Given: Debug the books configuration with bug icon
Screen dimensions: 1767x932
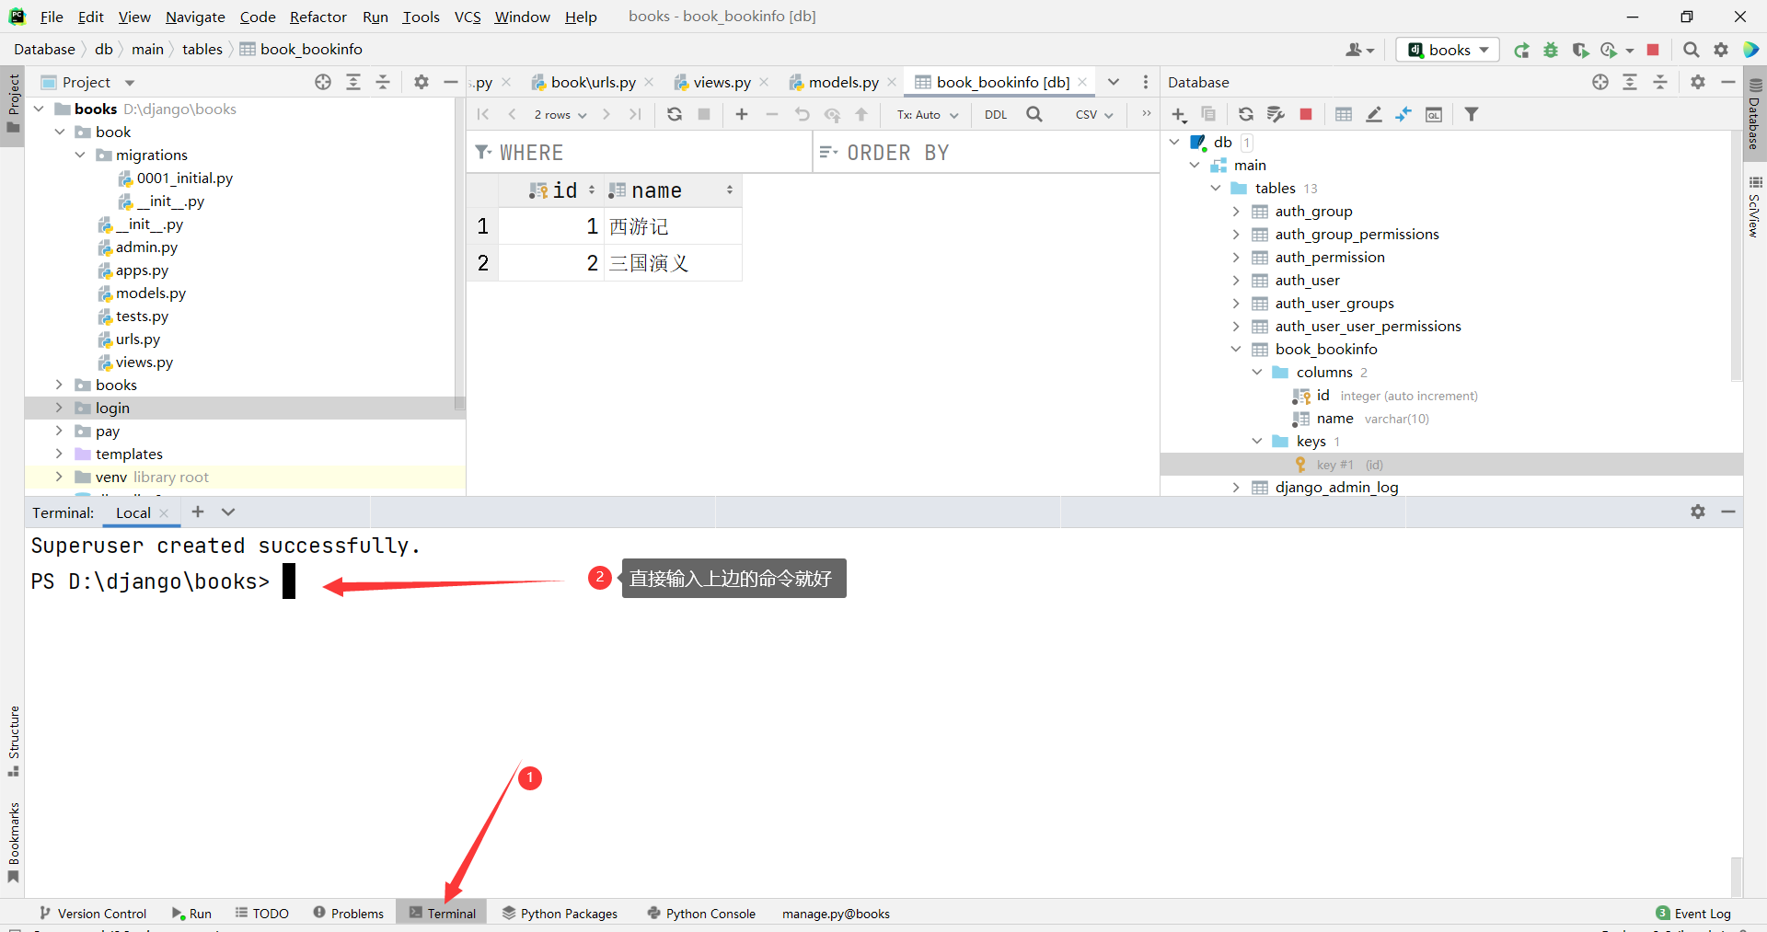Looking at the screenshot, I should (x=1551, y=50).
